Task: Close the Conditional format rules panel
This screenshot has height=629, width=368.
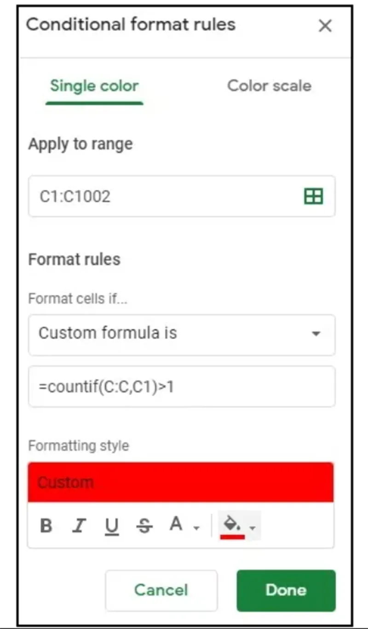Action: click(x=325, y=26)
